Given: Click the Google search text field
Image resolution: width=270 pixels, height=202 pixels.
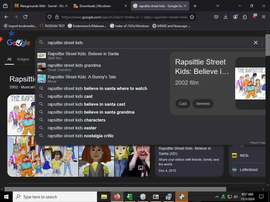Looking at the screenshot, I should click(148, 43).
